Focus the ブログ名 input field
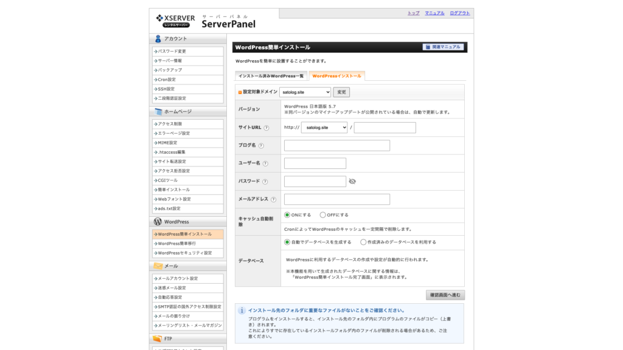This screenshot has width=623, height=350. pos(337,145)
